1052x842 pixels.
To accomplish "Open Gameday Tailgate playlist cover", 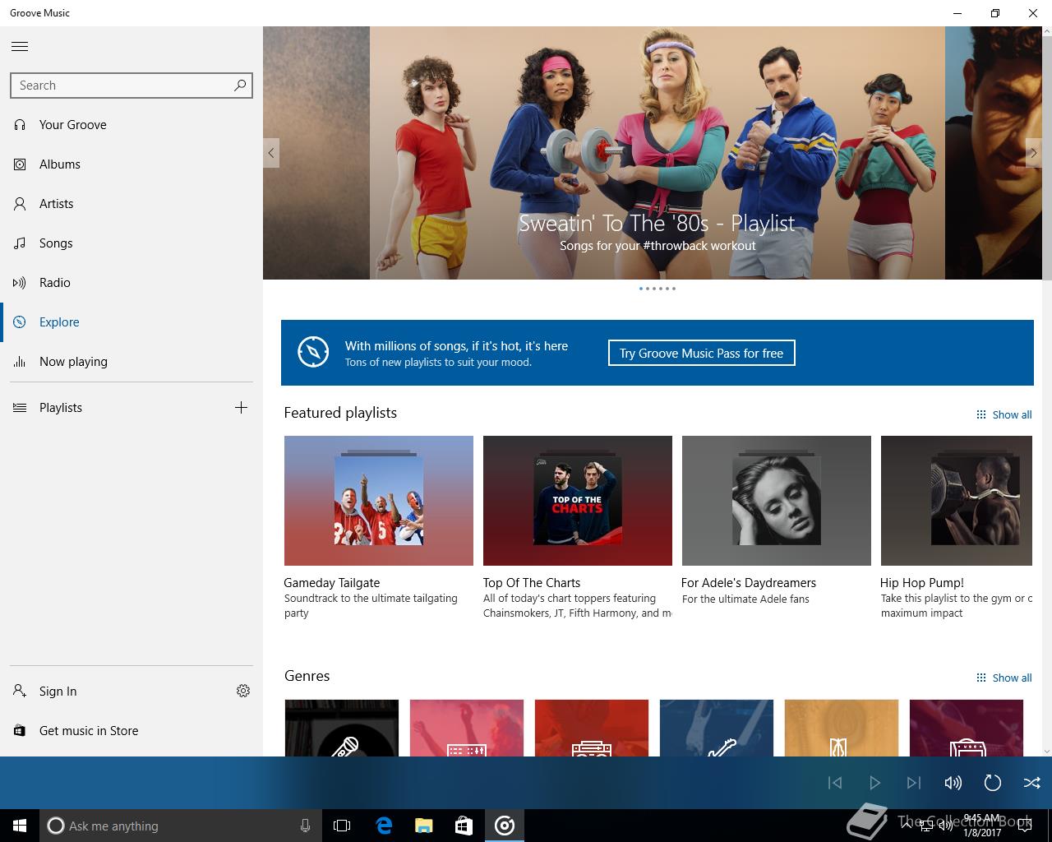I will tap(379, 501).
